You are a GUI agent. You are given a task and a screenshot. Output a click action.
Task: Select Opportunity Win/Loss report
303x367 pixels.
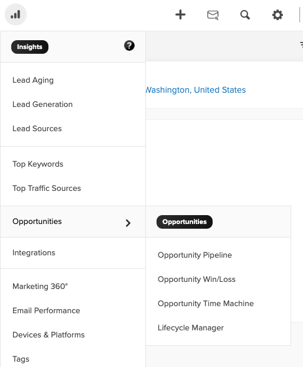[197, 279]
